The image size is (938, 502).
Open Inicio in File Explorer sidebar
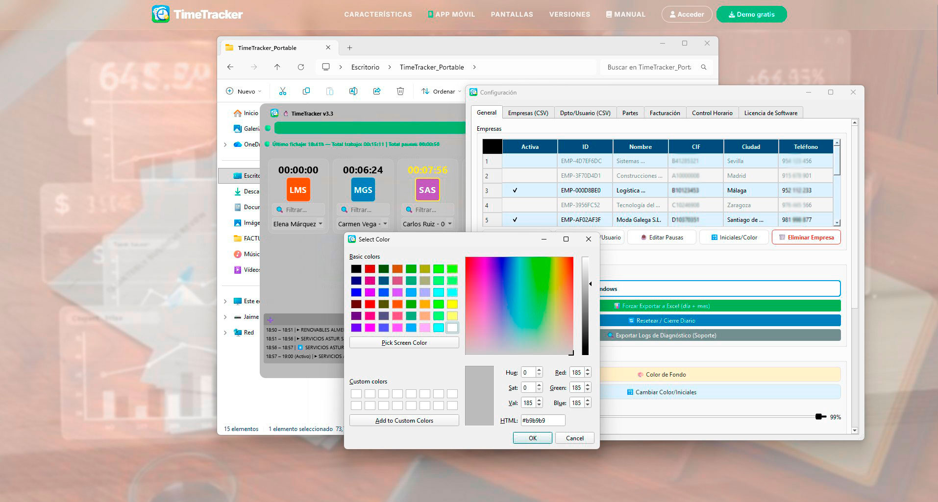246,113
